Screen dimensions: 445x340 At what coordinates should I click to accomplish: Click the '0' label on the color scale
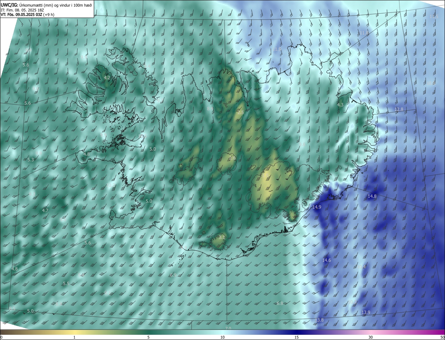click(x=1, y=337)
